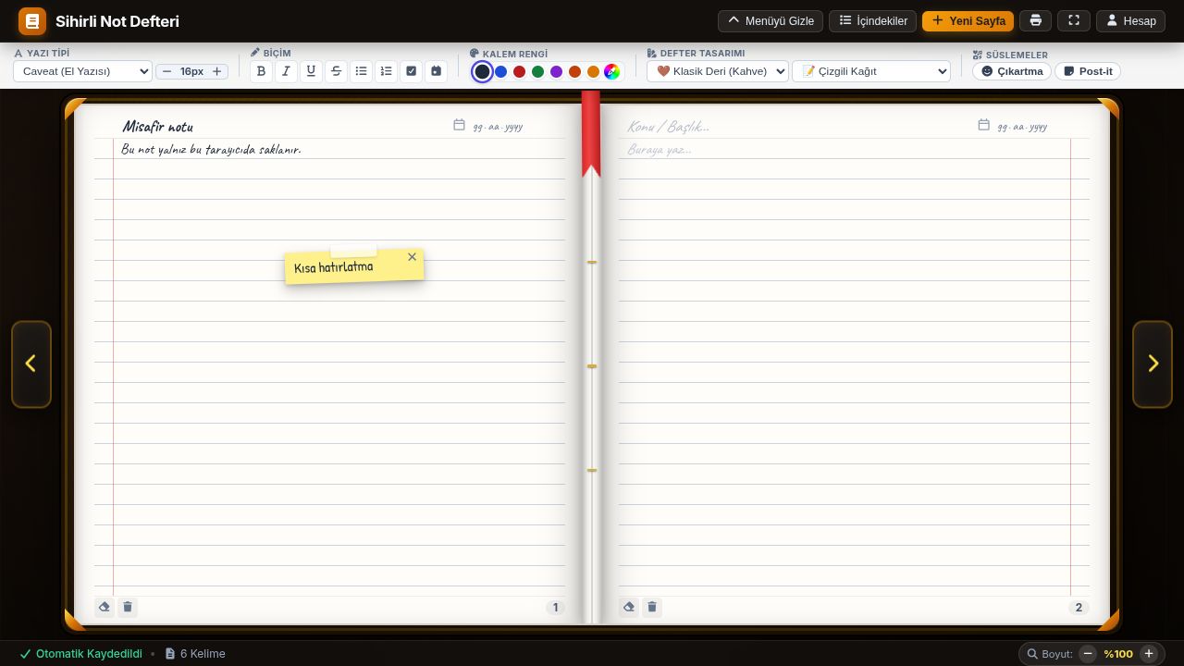The height and width of the screenshot is (666, 1184).
Task: Select the green pen color
Action: 537,71
